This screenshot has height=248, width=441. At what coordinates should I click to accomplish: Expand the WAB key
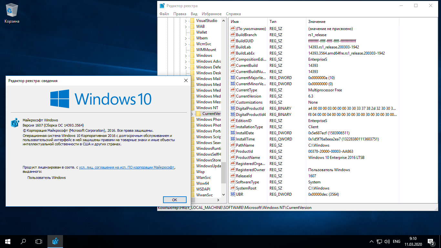click(x=186, y=26)
